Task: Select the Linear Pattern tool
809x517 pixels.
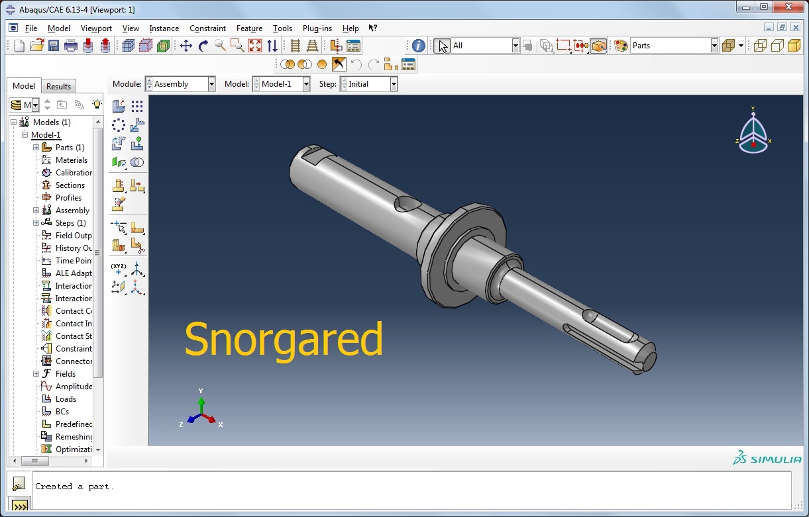Action: click(137, 107)
